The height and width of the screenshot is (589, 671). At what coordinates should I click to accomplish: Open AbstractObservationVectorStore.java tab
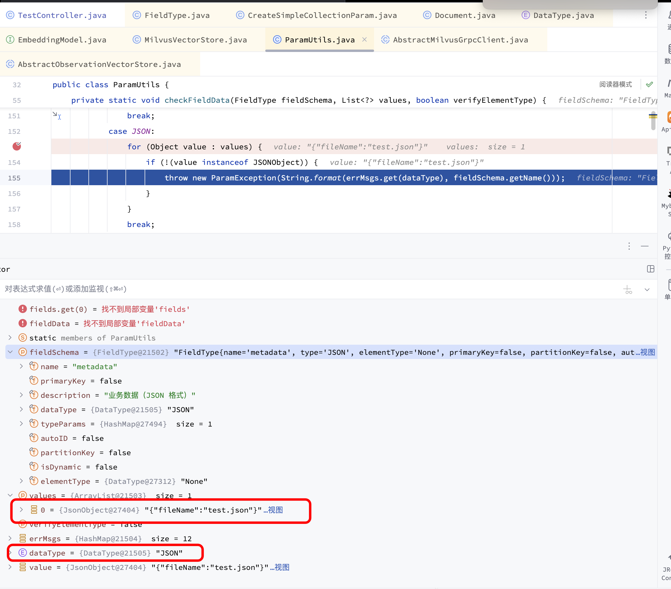pyautogui.click(x=94, y=64)
